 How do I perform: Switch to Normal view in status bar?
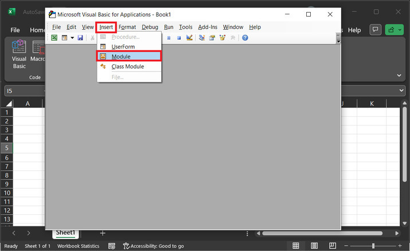(296, 246)
